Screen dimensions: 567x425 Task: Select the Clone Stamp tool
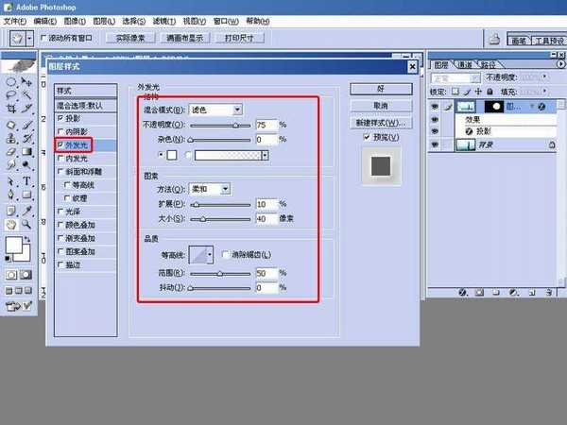tap(10, 138)
